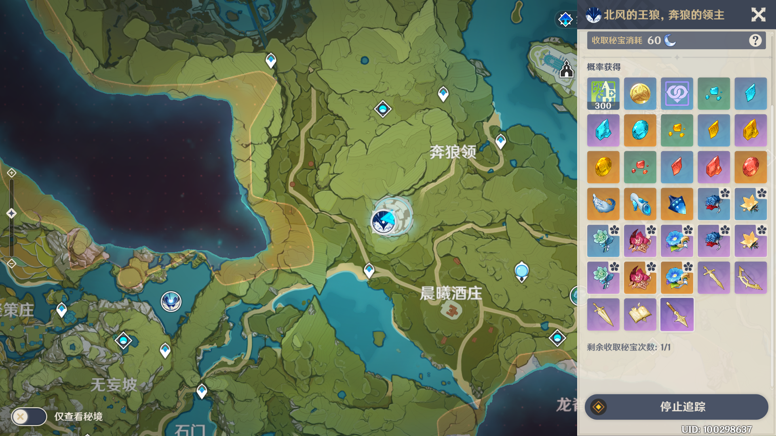This screenshot has height=436, width=776.
Task: Select the polearm weapon reward icon
Action: (677, 314)
